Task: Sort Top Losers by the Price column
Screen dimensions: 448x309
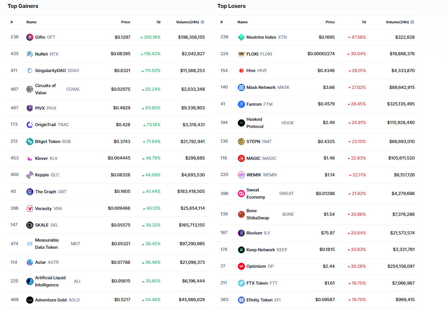Action: click(x=330, y=22)
